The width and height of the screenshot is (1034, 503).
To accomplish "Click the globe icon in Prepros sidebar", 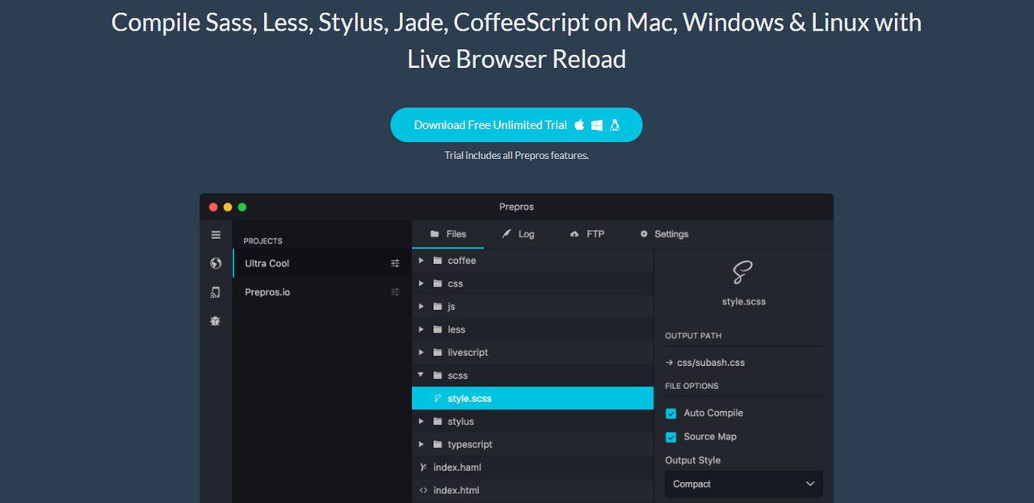I will pyautogui.click(x=216, y=263).
